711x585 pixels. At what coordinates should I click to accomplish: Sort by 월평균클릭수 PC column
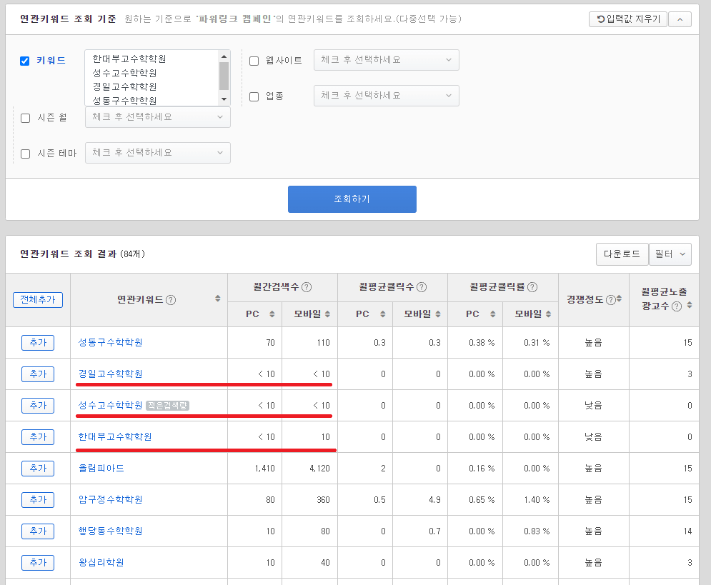(x=383, y=314)
